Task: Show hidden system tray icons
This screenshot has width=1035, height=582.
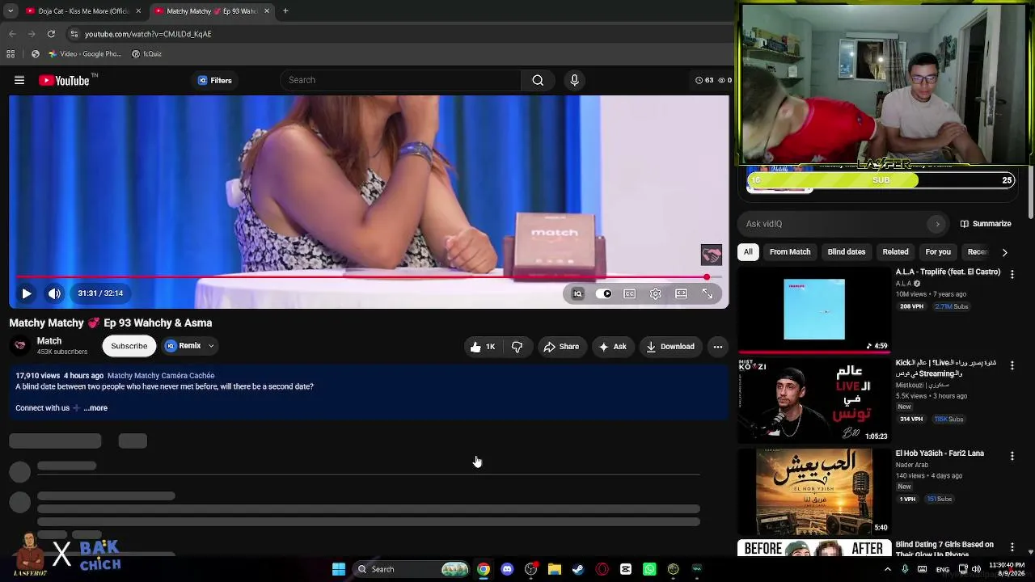Action: point(887,569)
